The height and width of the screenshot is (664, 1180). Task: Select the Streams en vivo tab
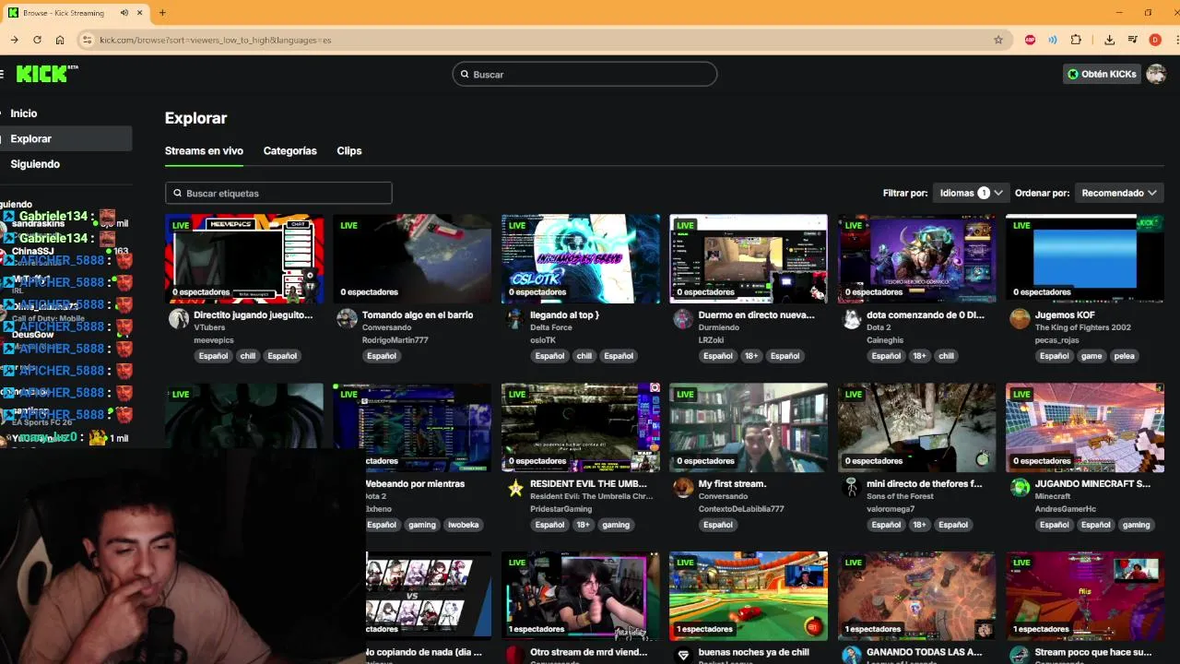click(204, 151)
